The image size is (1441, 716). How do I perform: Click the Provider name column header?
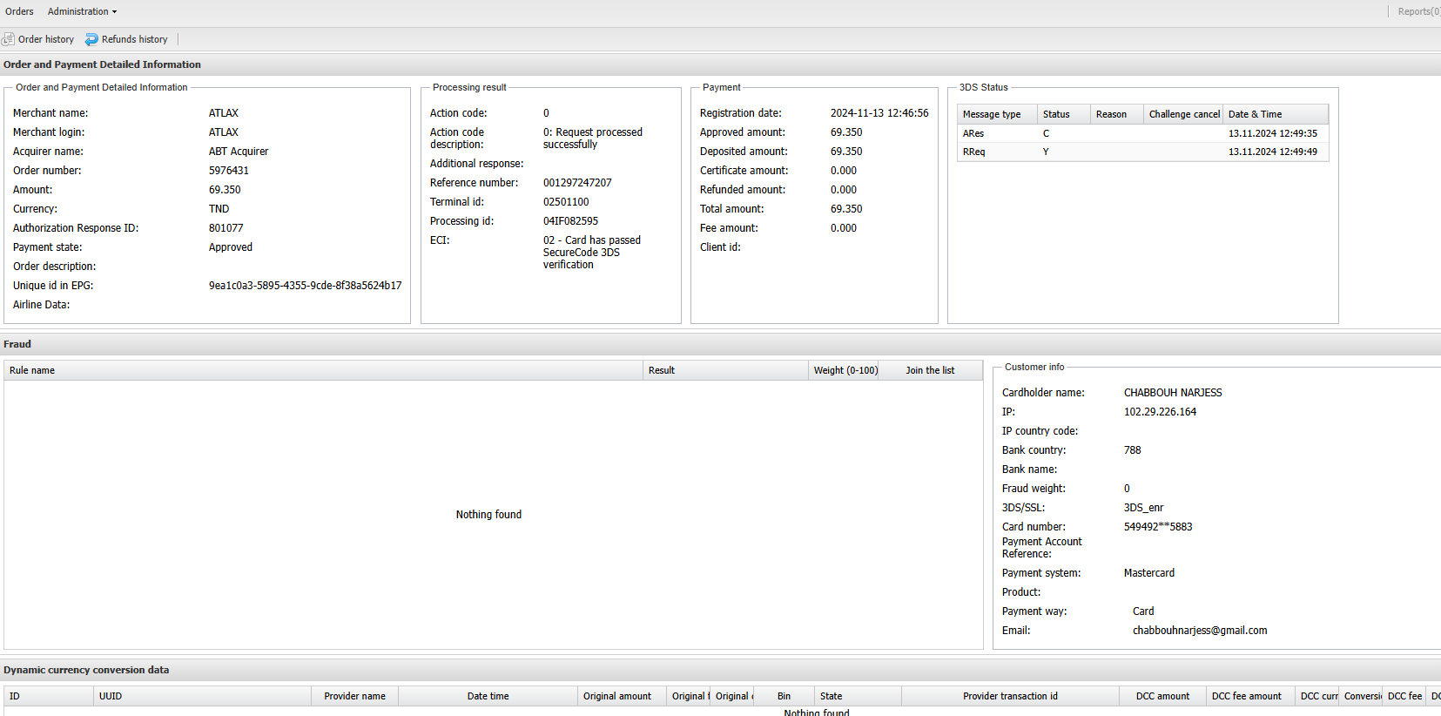[x=354, y=696]
